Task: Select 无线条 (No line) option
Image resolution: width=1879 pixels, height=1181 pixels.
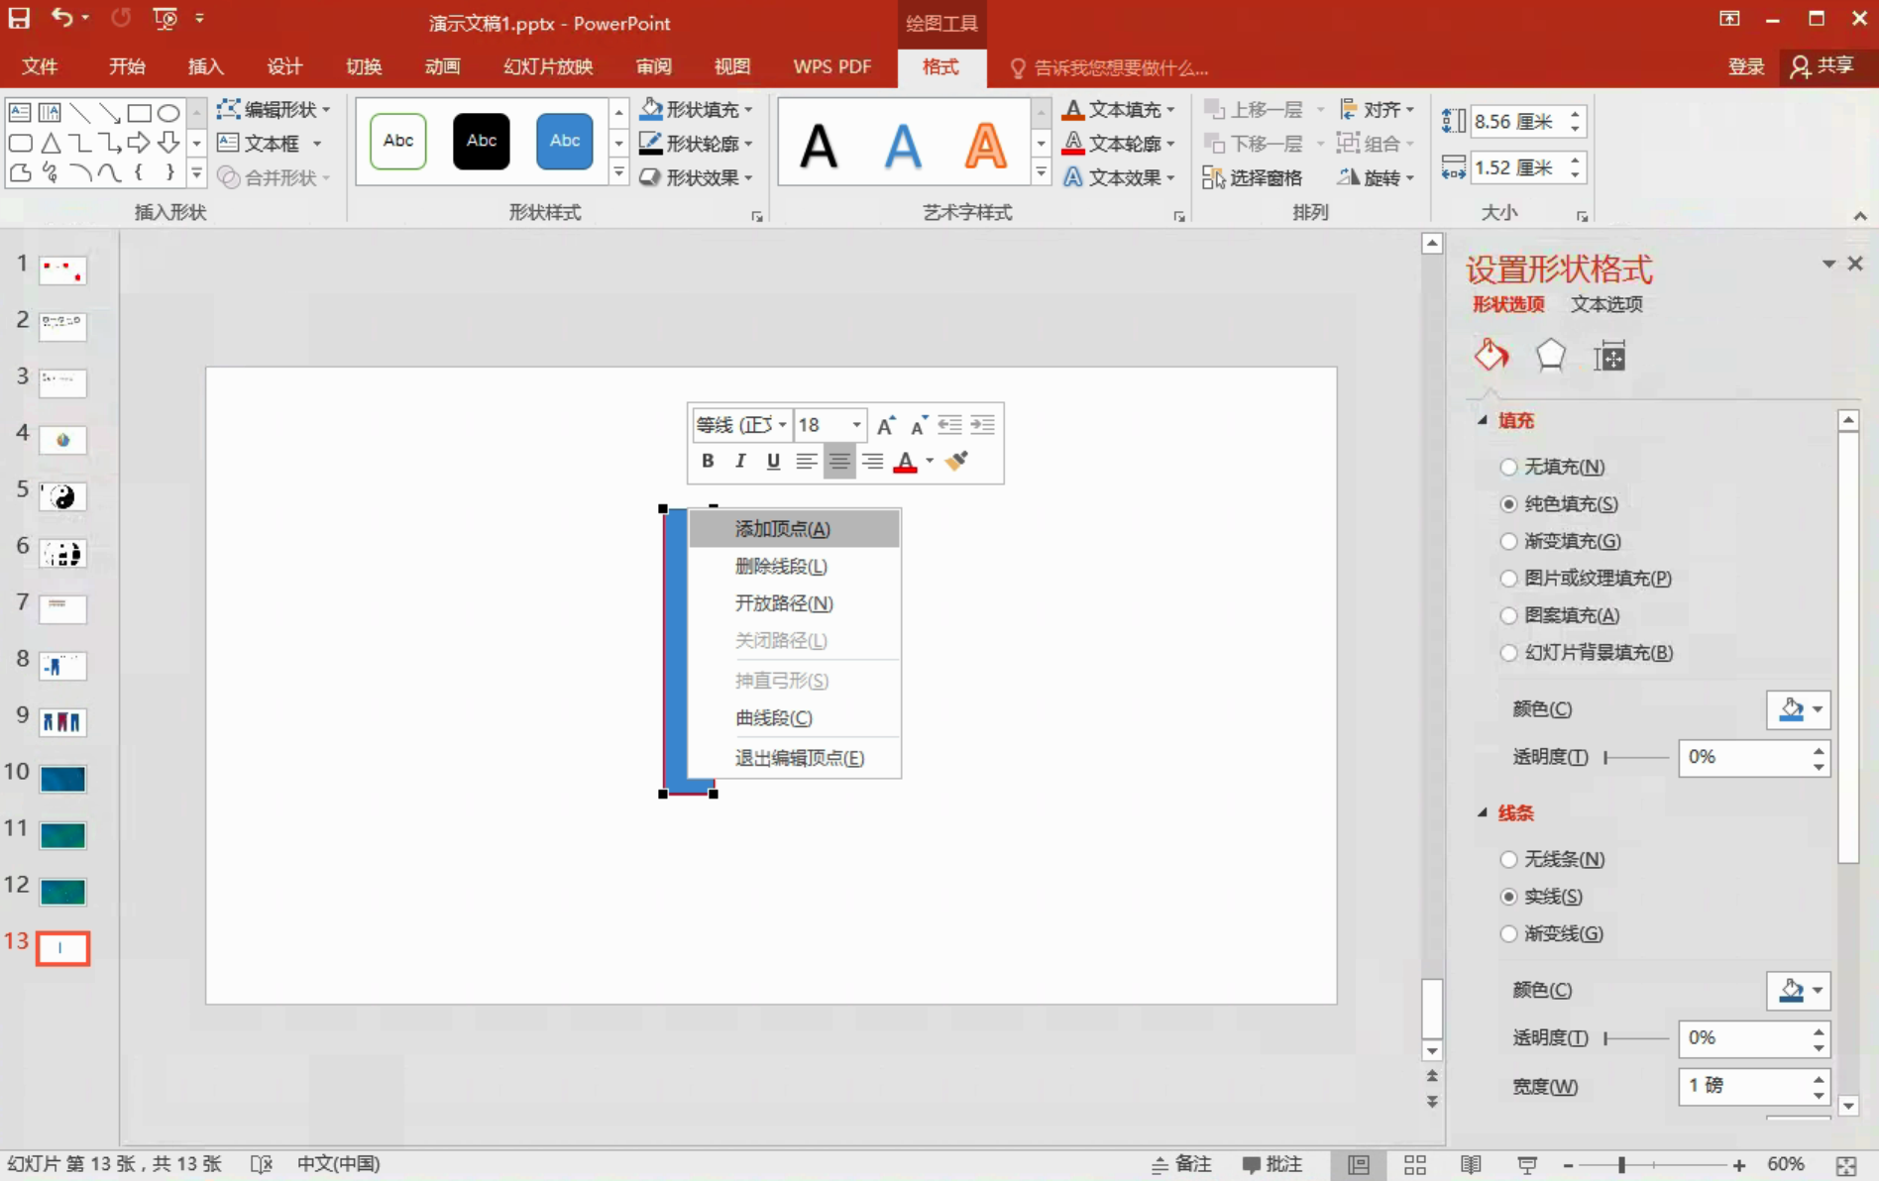Action: click(x=1553, y=859)
